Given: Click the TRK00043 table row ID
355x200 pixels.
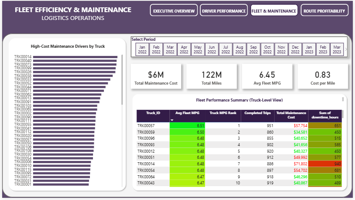Looking at the screenshot, I should pyautogui.click(x=146, y=183).
